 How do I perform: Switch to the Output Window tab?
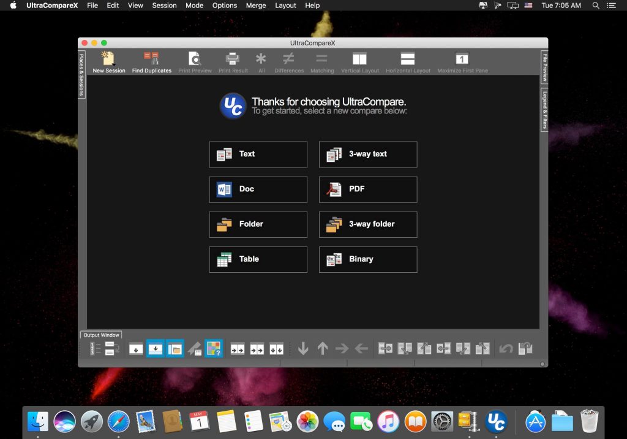(x=101, y=335)
